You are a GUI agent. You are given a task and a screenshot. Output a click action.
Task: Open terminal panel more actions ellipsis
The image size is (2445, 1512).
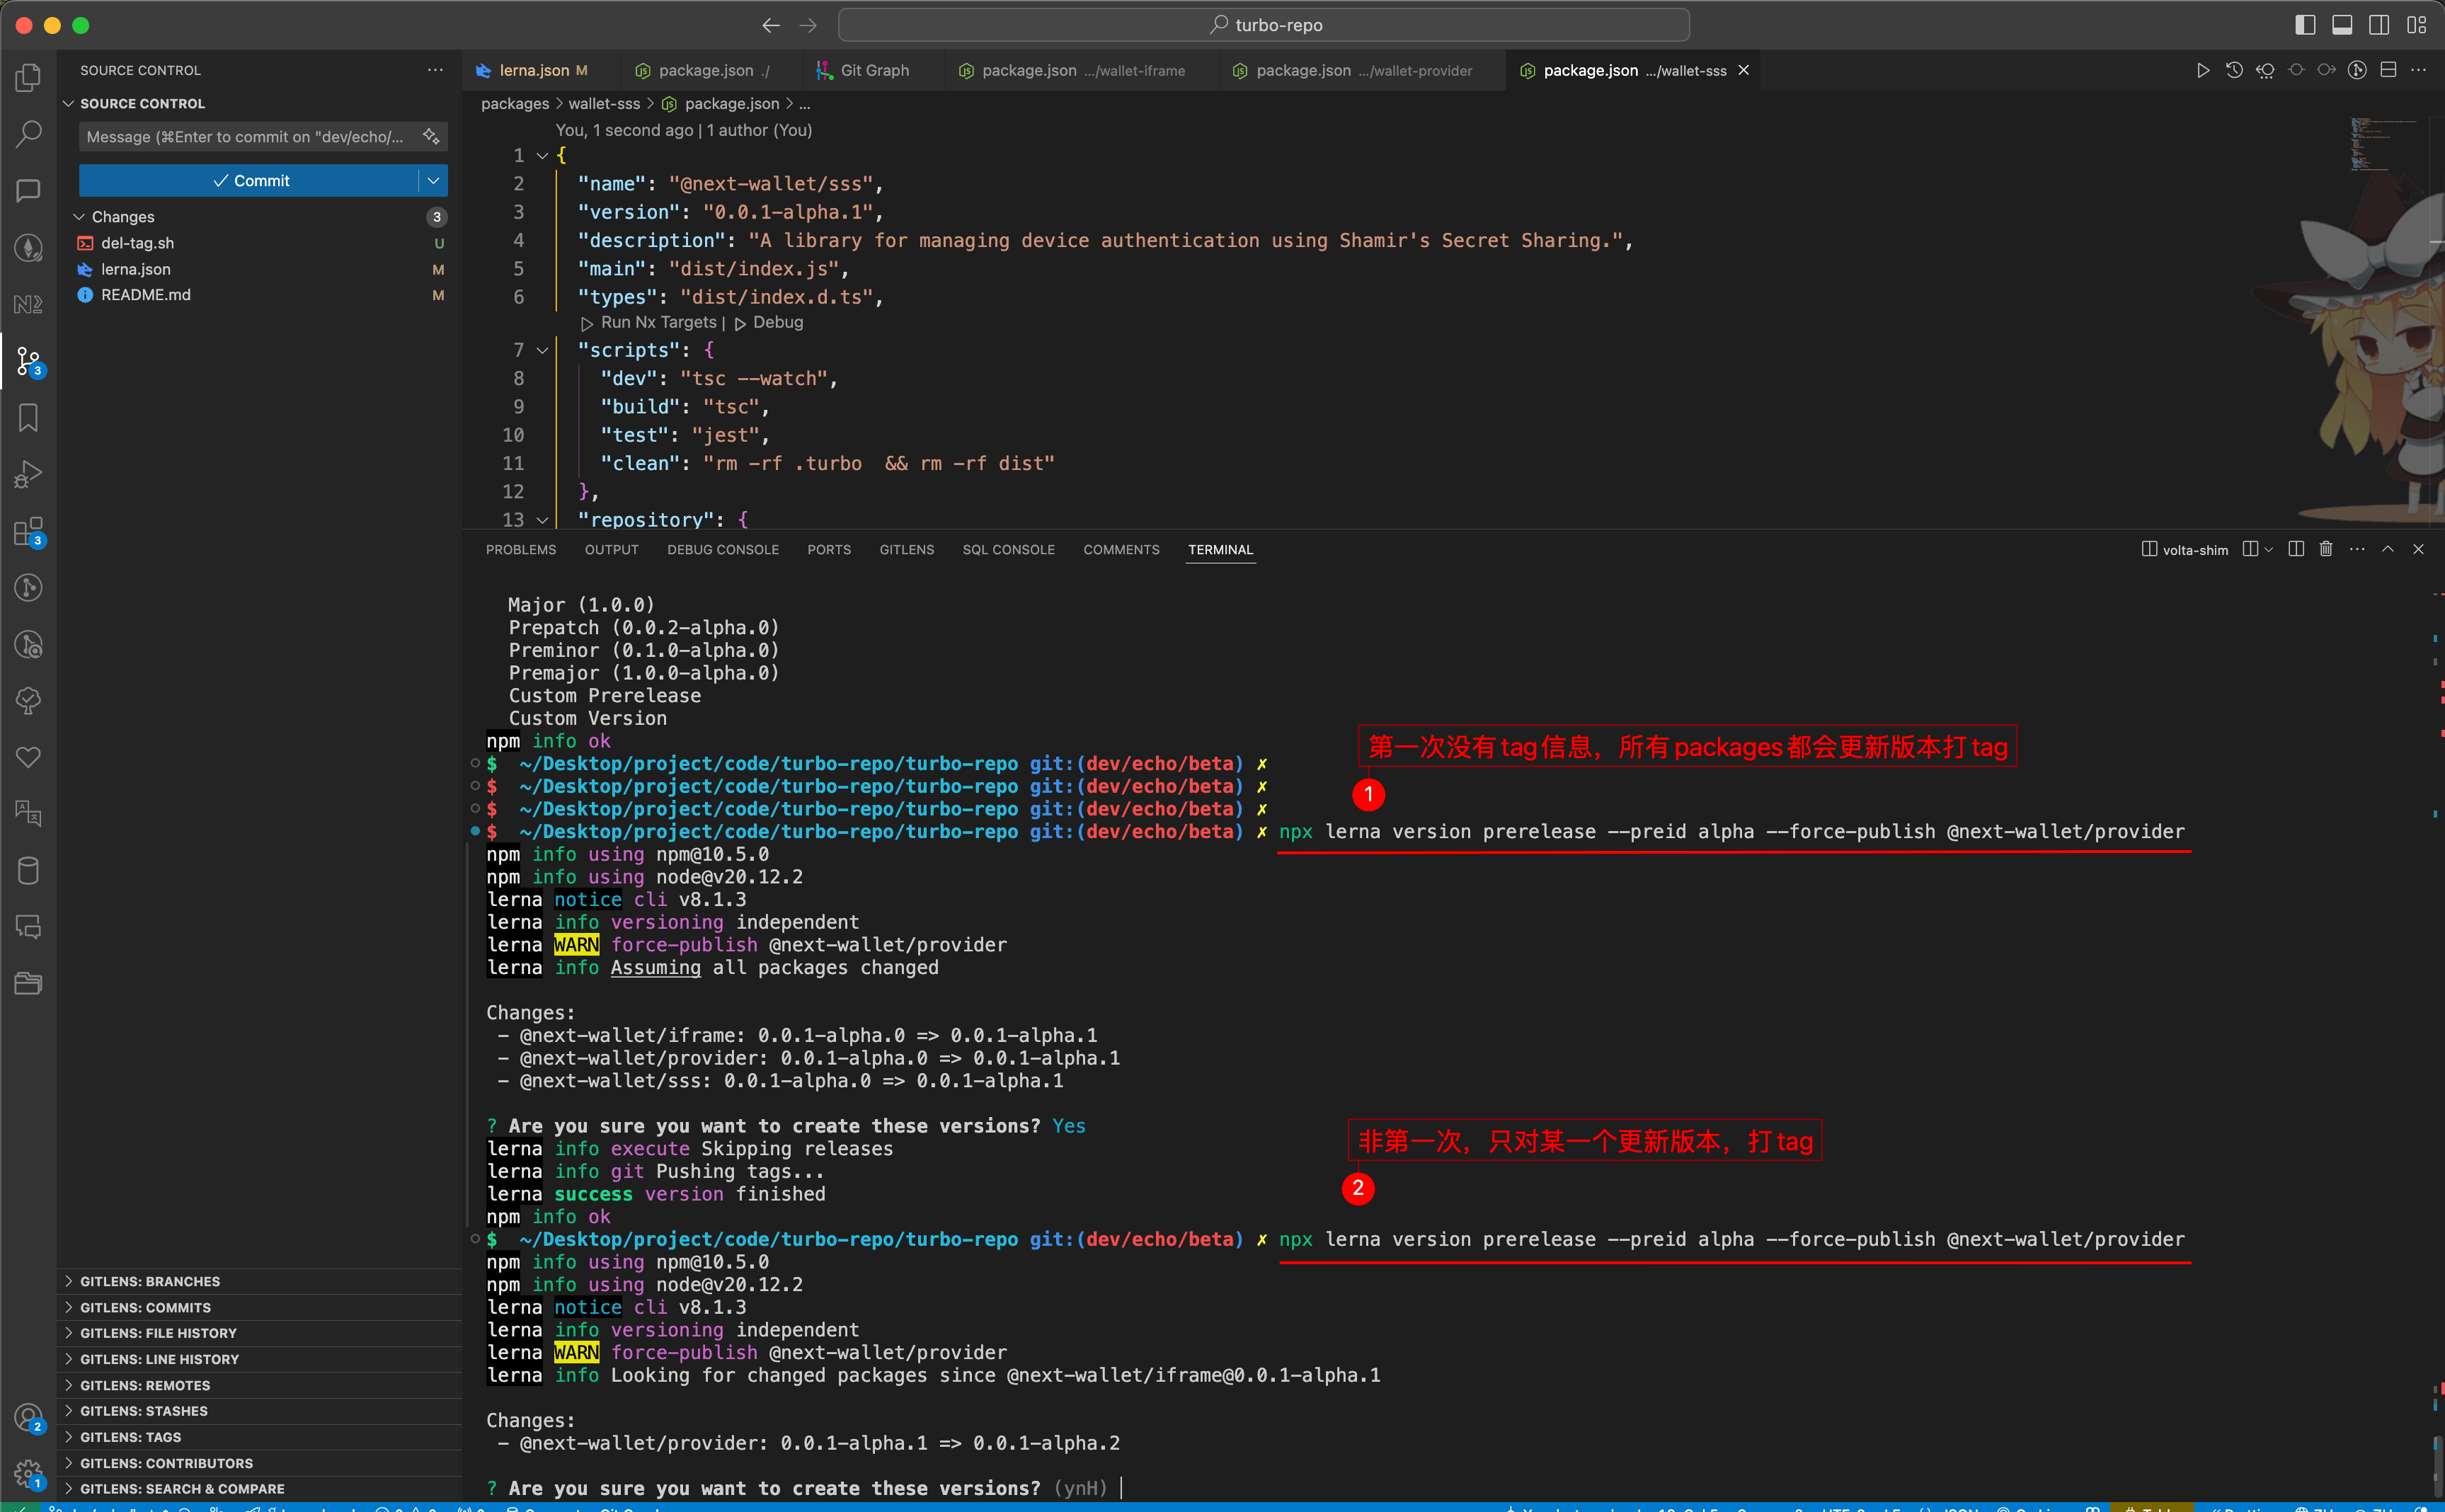(2357, 549)
